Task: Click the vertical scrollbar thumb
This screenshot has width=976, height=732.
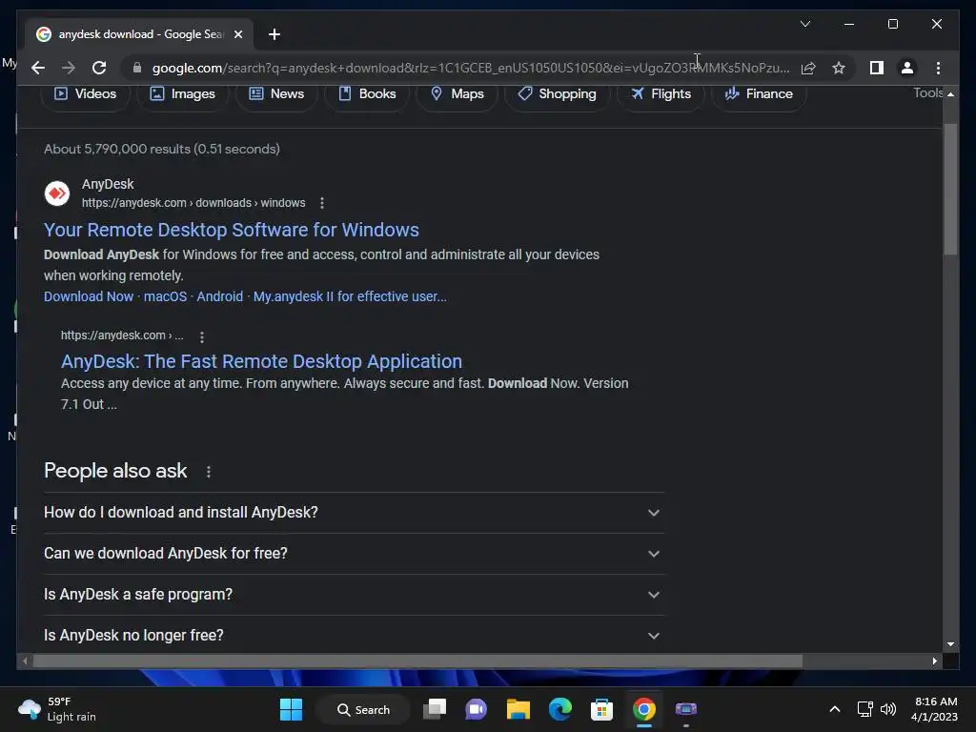Action: (x=950, y=189)
